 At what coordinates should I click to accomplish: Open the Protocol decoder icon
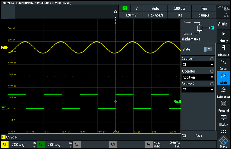pyautogui.click(x=223, y=106)
